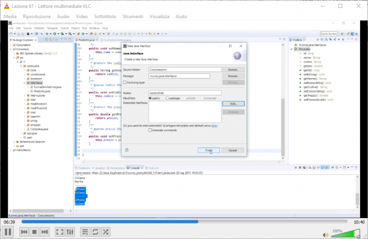The image size is (368, 239).
Task: Show the playlist view
Action: coord(85,232)
